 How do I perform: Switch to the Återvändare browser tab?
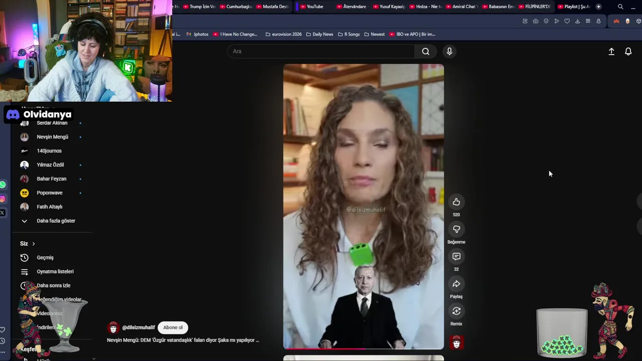(352, 7)
